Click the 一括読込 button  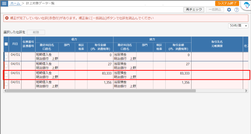tap(215, 10)
